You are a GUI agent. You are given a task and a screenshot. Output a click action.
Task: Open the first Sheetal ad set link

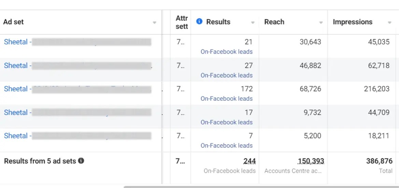[16, 42]
